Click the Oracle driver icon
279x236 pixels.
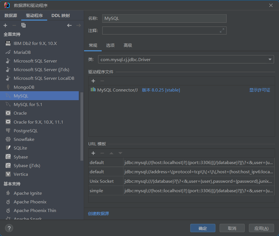tap(8, 113)
